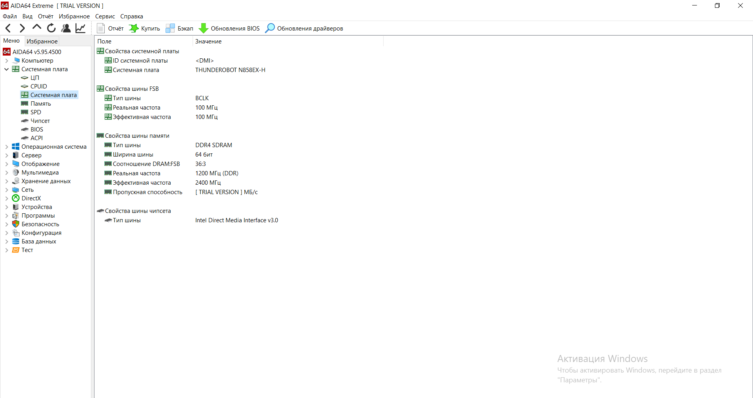Image resolution: width=753 pixels, height=398 pixels.
Task: Click the Купить toolbar button
Action: tap(144, 28)
